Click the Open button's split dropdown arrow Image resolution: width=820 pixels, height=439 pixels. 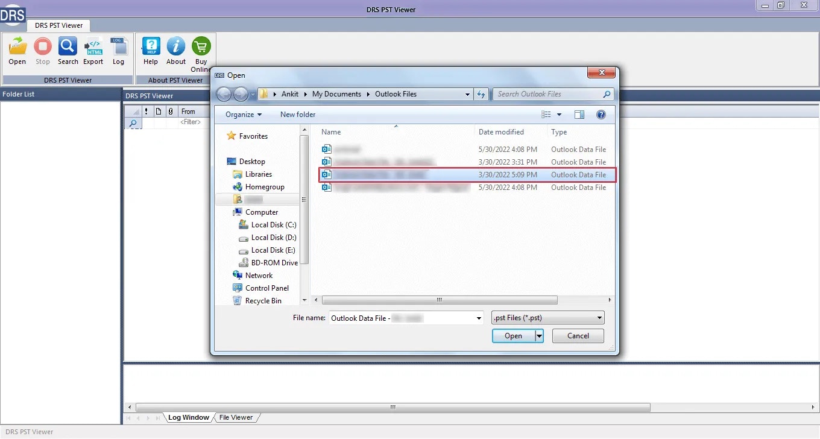tap(539, 336)
